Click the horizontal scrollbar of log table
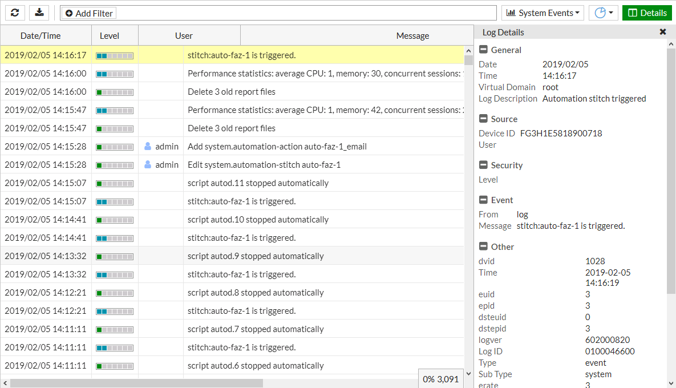Viewport: 676px width, 388px height. point(137,383)
